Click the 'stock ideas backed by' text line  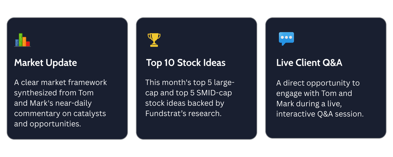[x=185, y=103]
